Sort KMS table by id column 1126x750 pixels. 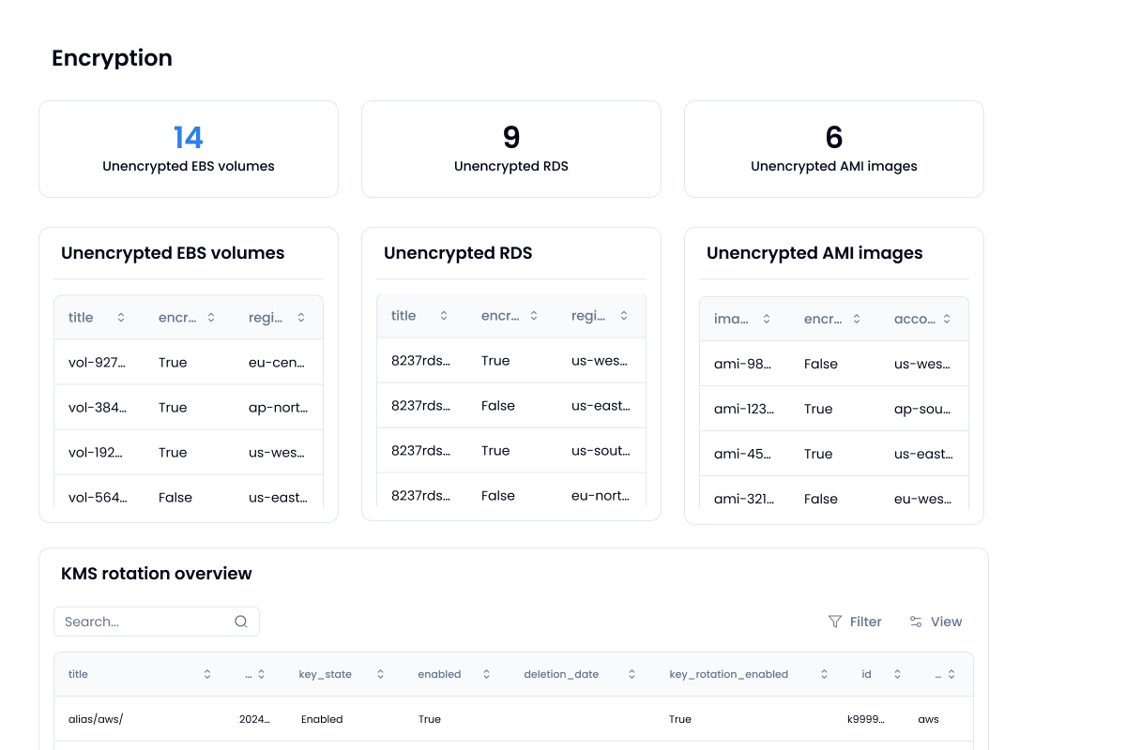(x=897, y=674)
